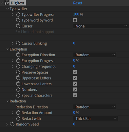Image resolution: width=129 pixels, height=132 pixels.
Task: Click stopwatch for Redact with
Action: pos(18,119)
